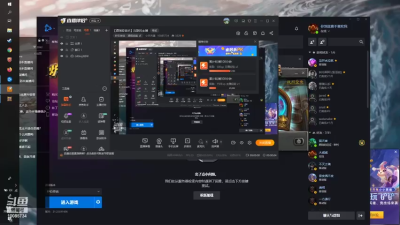The image size is (400, 225).
Task: Collapse friends panel with arrow button
Action: coord(360,215)
